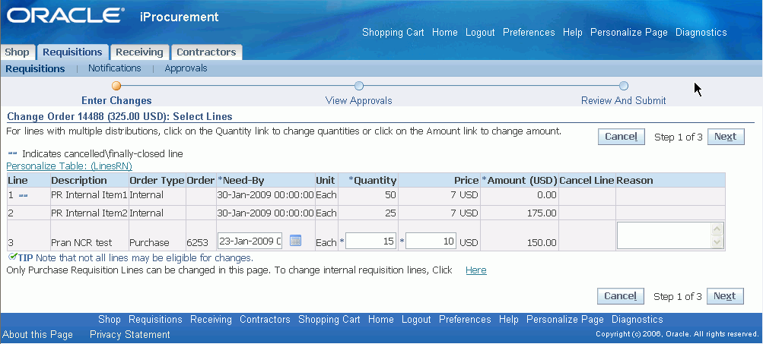Select the Review And Submit step circle
This screenshot has height=344, width=763.
click(623, 86)
